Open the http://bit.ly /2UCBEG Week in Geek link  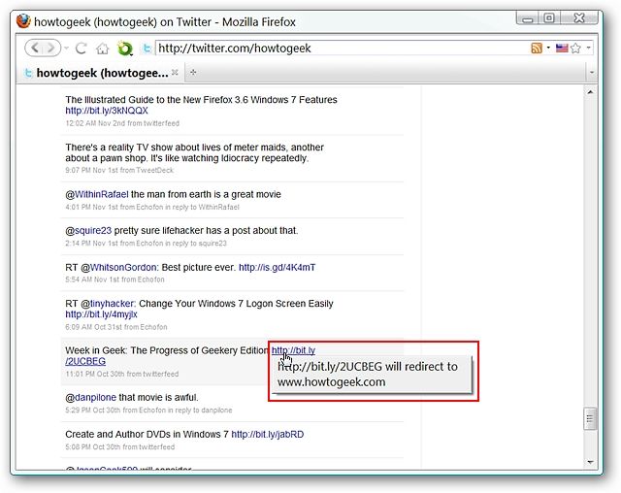click(x=293, y=350)
